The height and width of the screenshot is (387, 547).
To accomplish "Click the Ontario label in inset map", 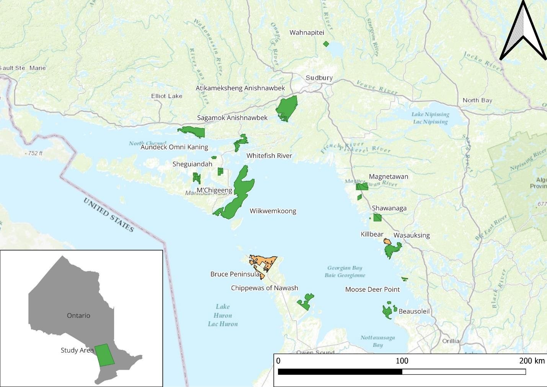I will (x=78, y=315).
